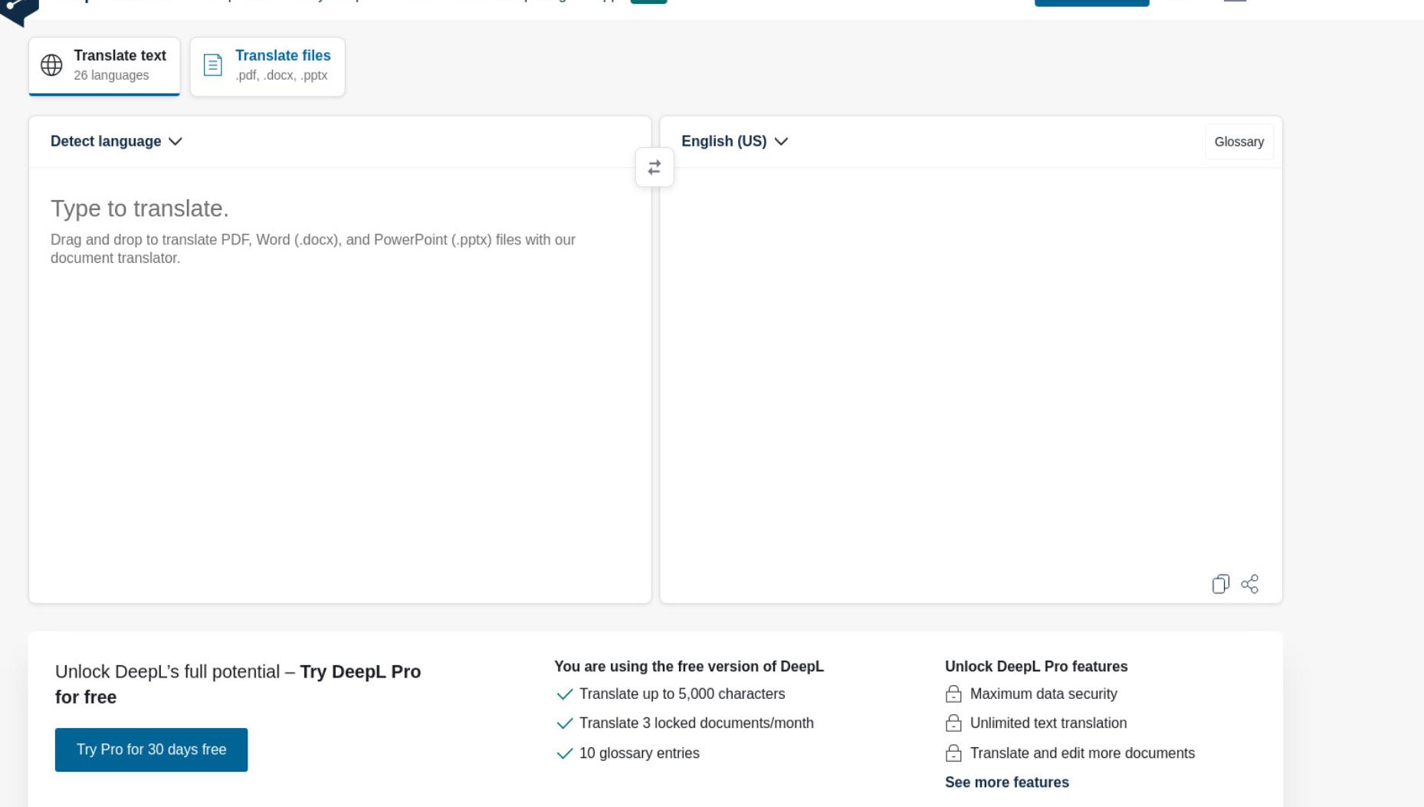Copy the translated text to clipboard
The image size is (1424, 807).
(1220, 584)
